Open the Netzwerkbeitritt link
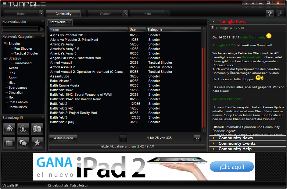This screenshot has height=189, width=287. (253, 57)
